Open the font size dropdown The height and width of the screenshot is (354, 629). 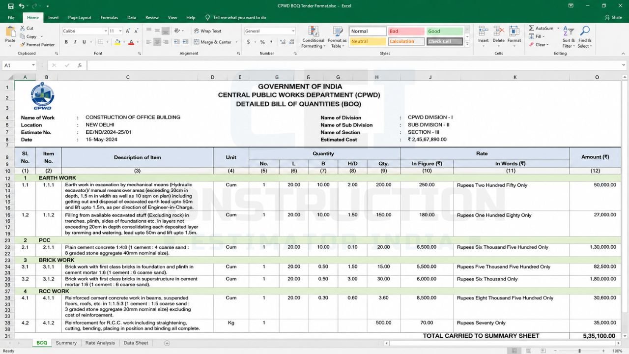click(x=120, y=31)
